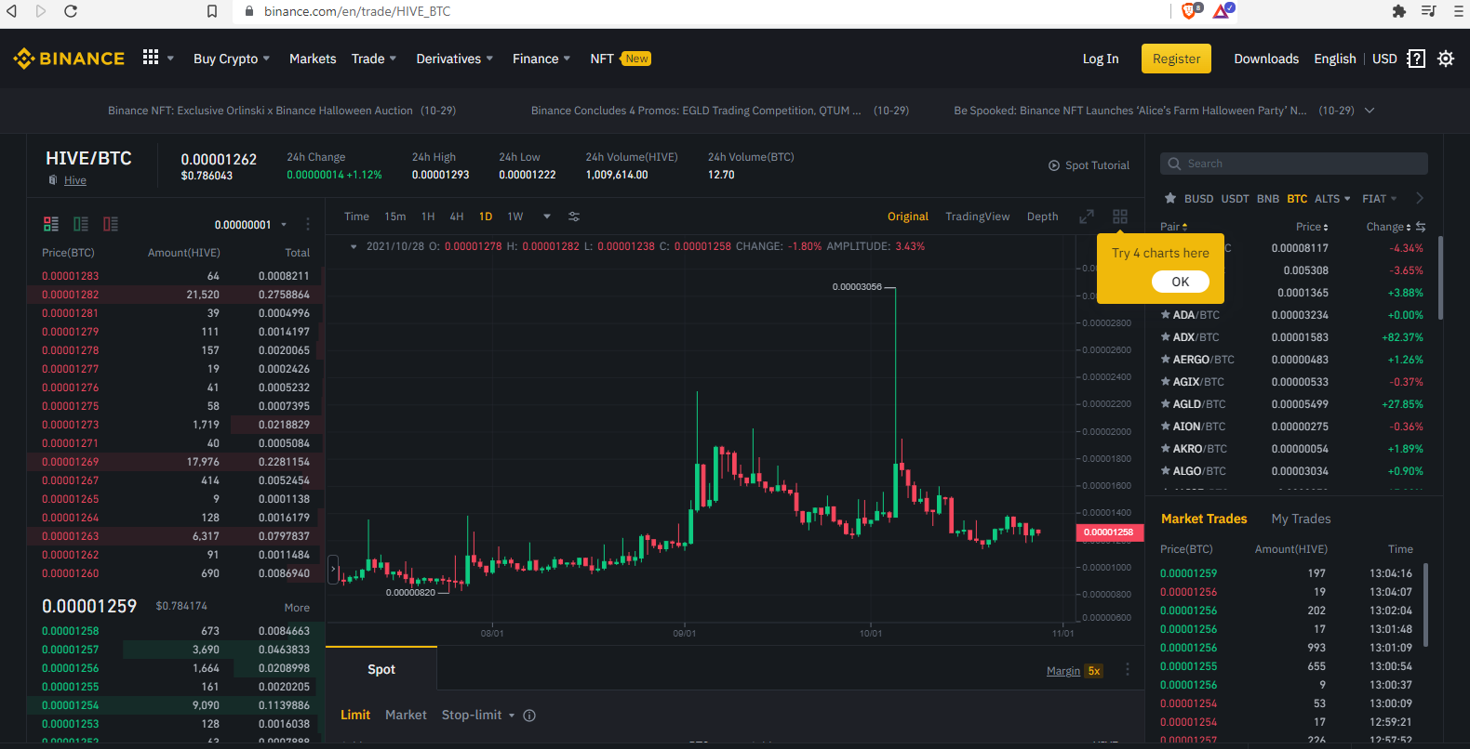Click Log In link
The width and height of the screenshot is (1470, 749).
1101,59
